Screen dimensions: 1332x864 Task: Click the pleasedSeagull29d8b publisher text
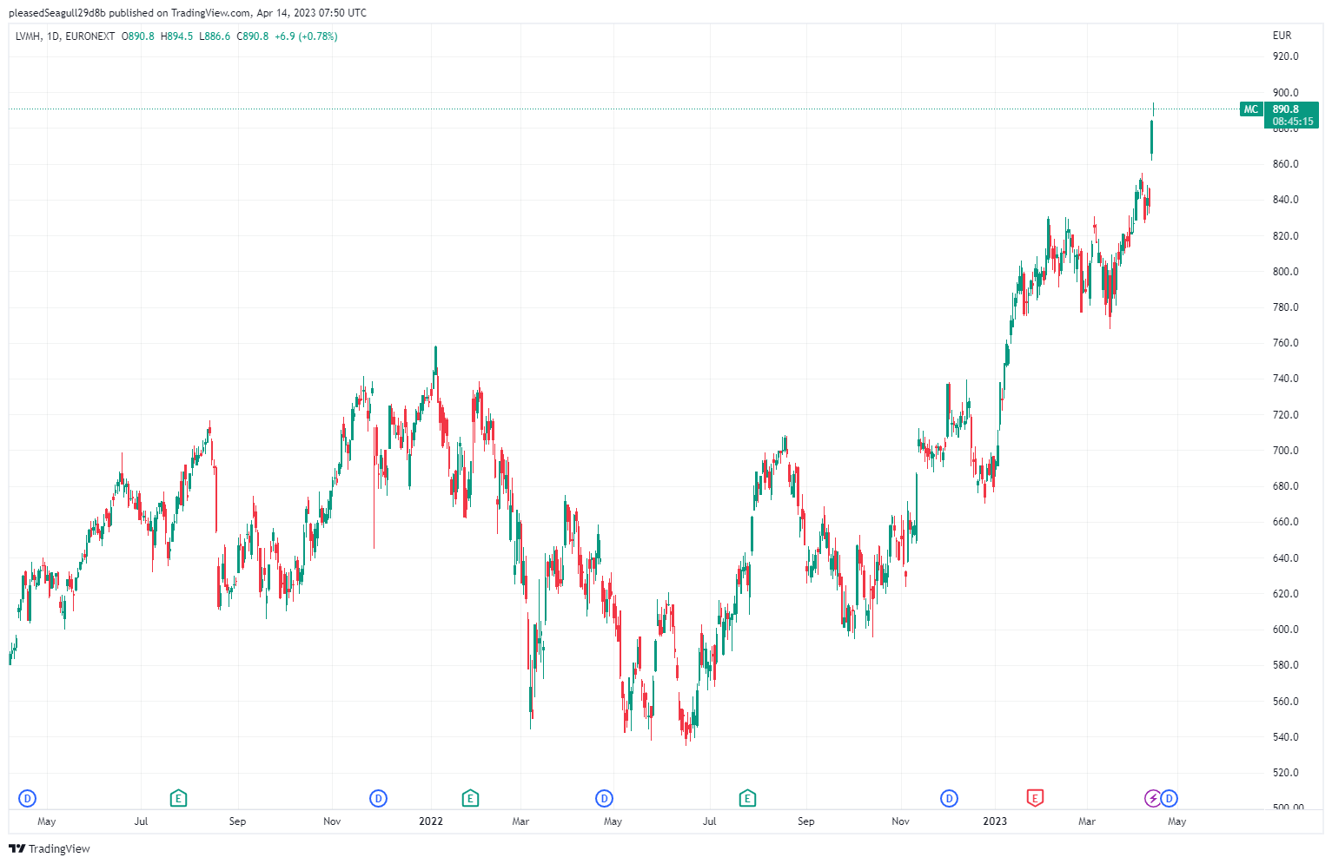tap(56, 13)
